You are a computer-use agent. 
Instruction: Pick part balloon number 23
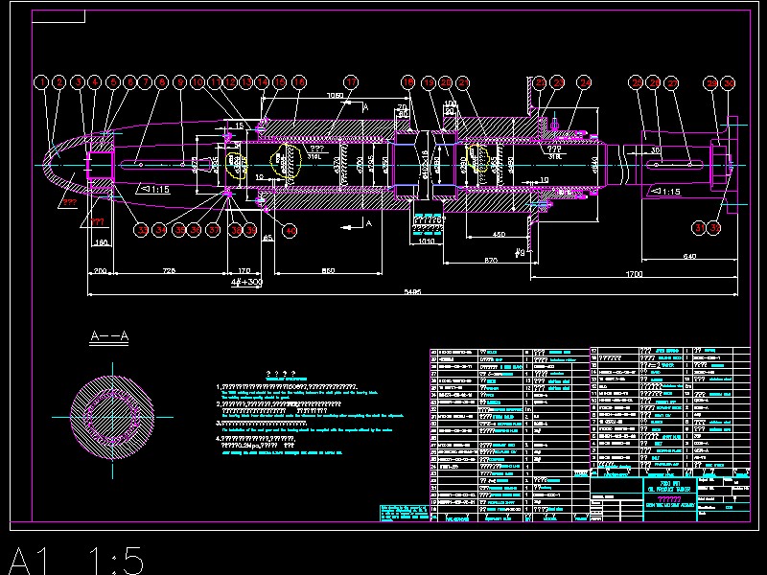559,82
